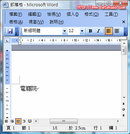Screen dimensions: 130x134
Task: Click status bar column indicator 欄 1
Action: 113,128
